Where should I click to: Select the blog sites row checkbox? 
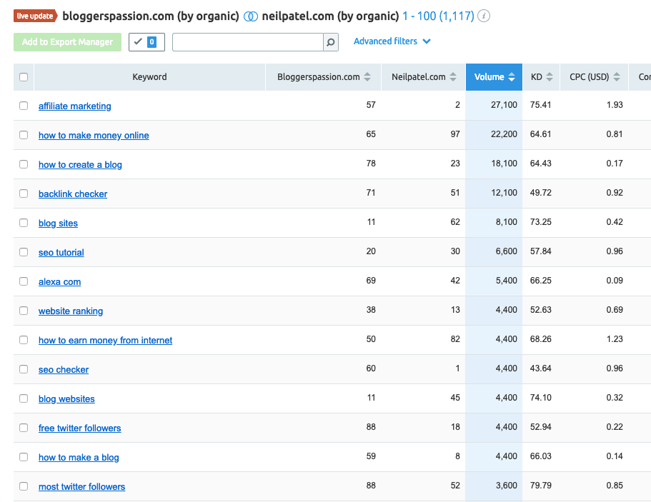click(24, 223)
